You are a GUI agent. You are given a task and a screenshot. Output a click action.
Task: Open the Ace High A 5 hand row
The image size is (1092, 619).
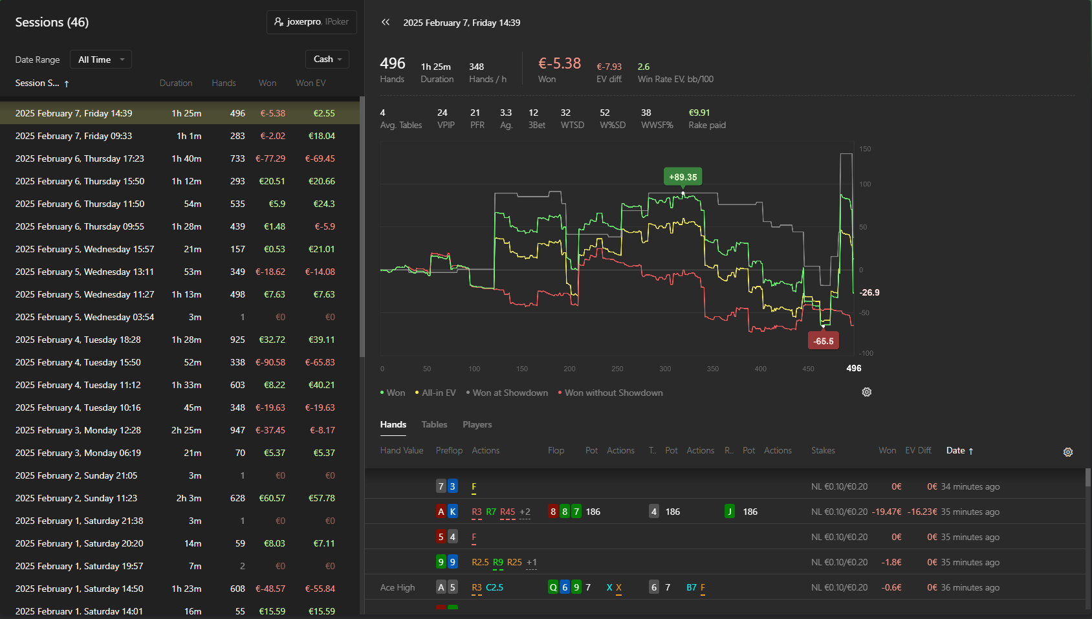(x=725, y=587)
